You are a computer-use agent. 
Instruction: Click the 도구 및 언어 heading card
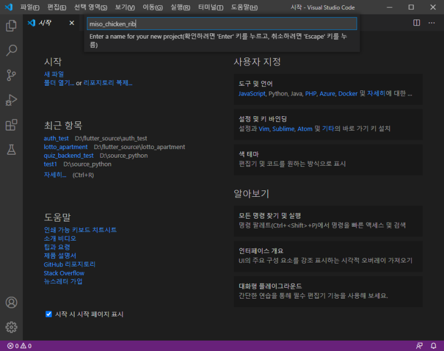(x=328, y=89)
